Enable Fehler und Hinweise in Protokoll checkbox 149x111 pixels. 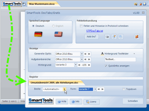click(x=81, y=26)
